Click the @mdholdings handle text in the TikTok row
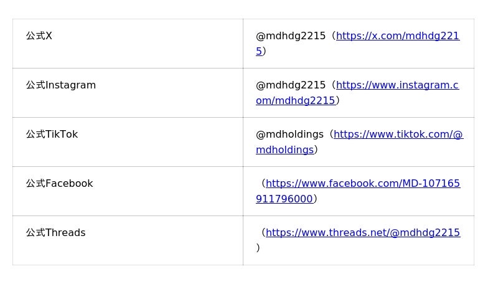Image resolution: width=498 pixels, height=284 pixels. 289,135
